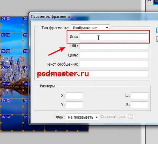This screenshot has height=144, width=158.
Task: Click the Параметры фрагмента dialog title
Action: pyautogui.click(x=50, y=17)
